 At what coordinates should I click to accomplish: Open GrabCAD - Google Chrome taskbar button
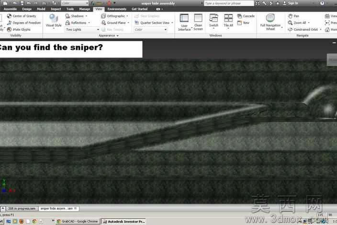tap(78, 221)
